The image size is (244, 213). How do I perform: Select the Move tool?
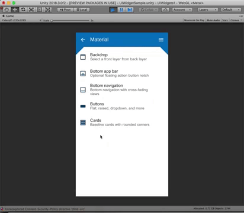15,9
